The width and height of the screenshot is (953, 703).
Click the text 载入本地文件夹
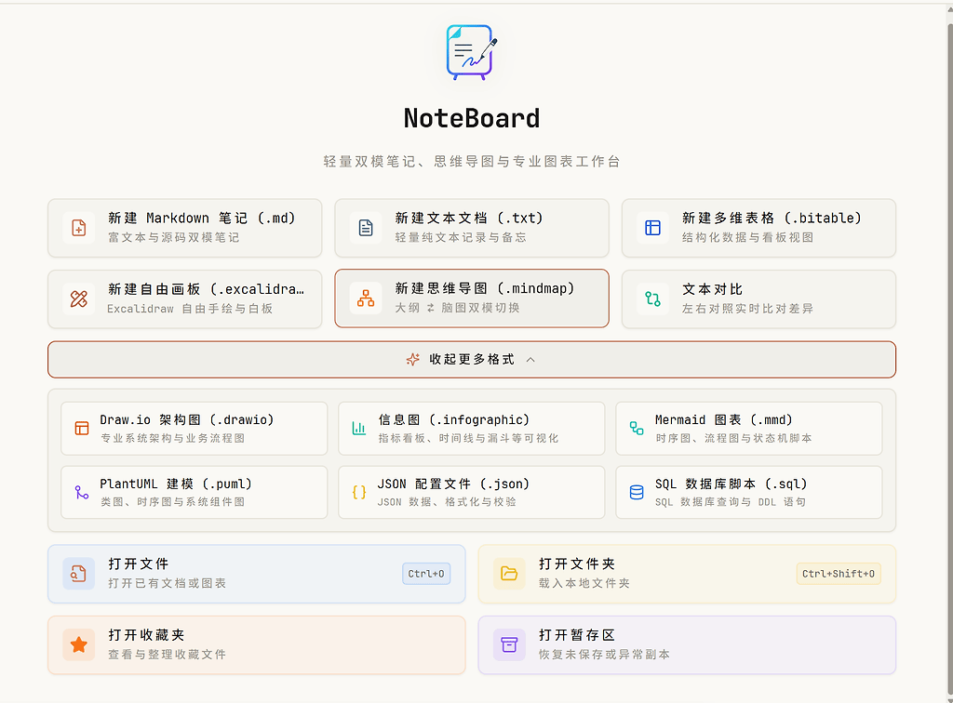tap(584, 583)
